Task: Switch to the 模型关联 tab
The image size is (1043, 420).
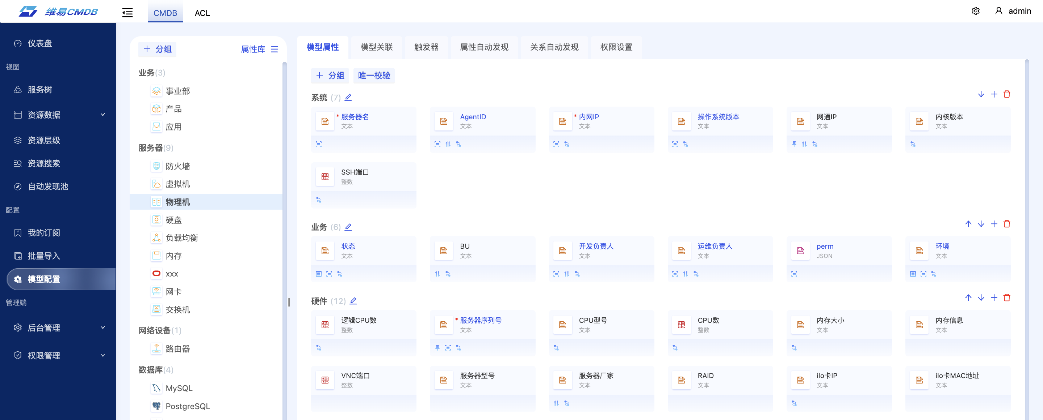Action: (377, 47)
